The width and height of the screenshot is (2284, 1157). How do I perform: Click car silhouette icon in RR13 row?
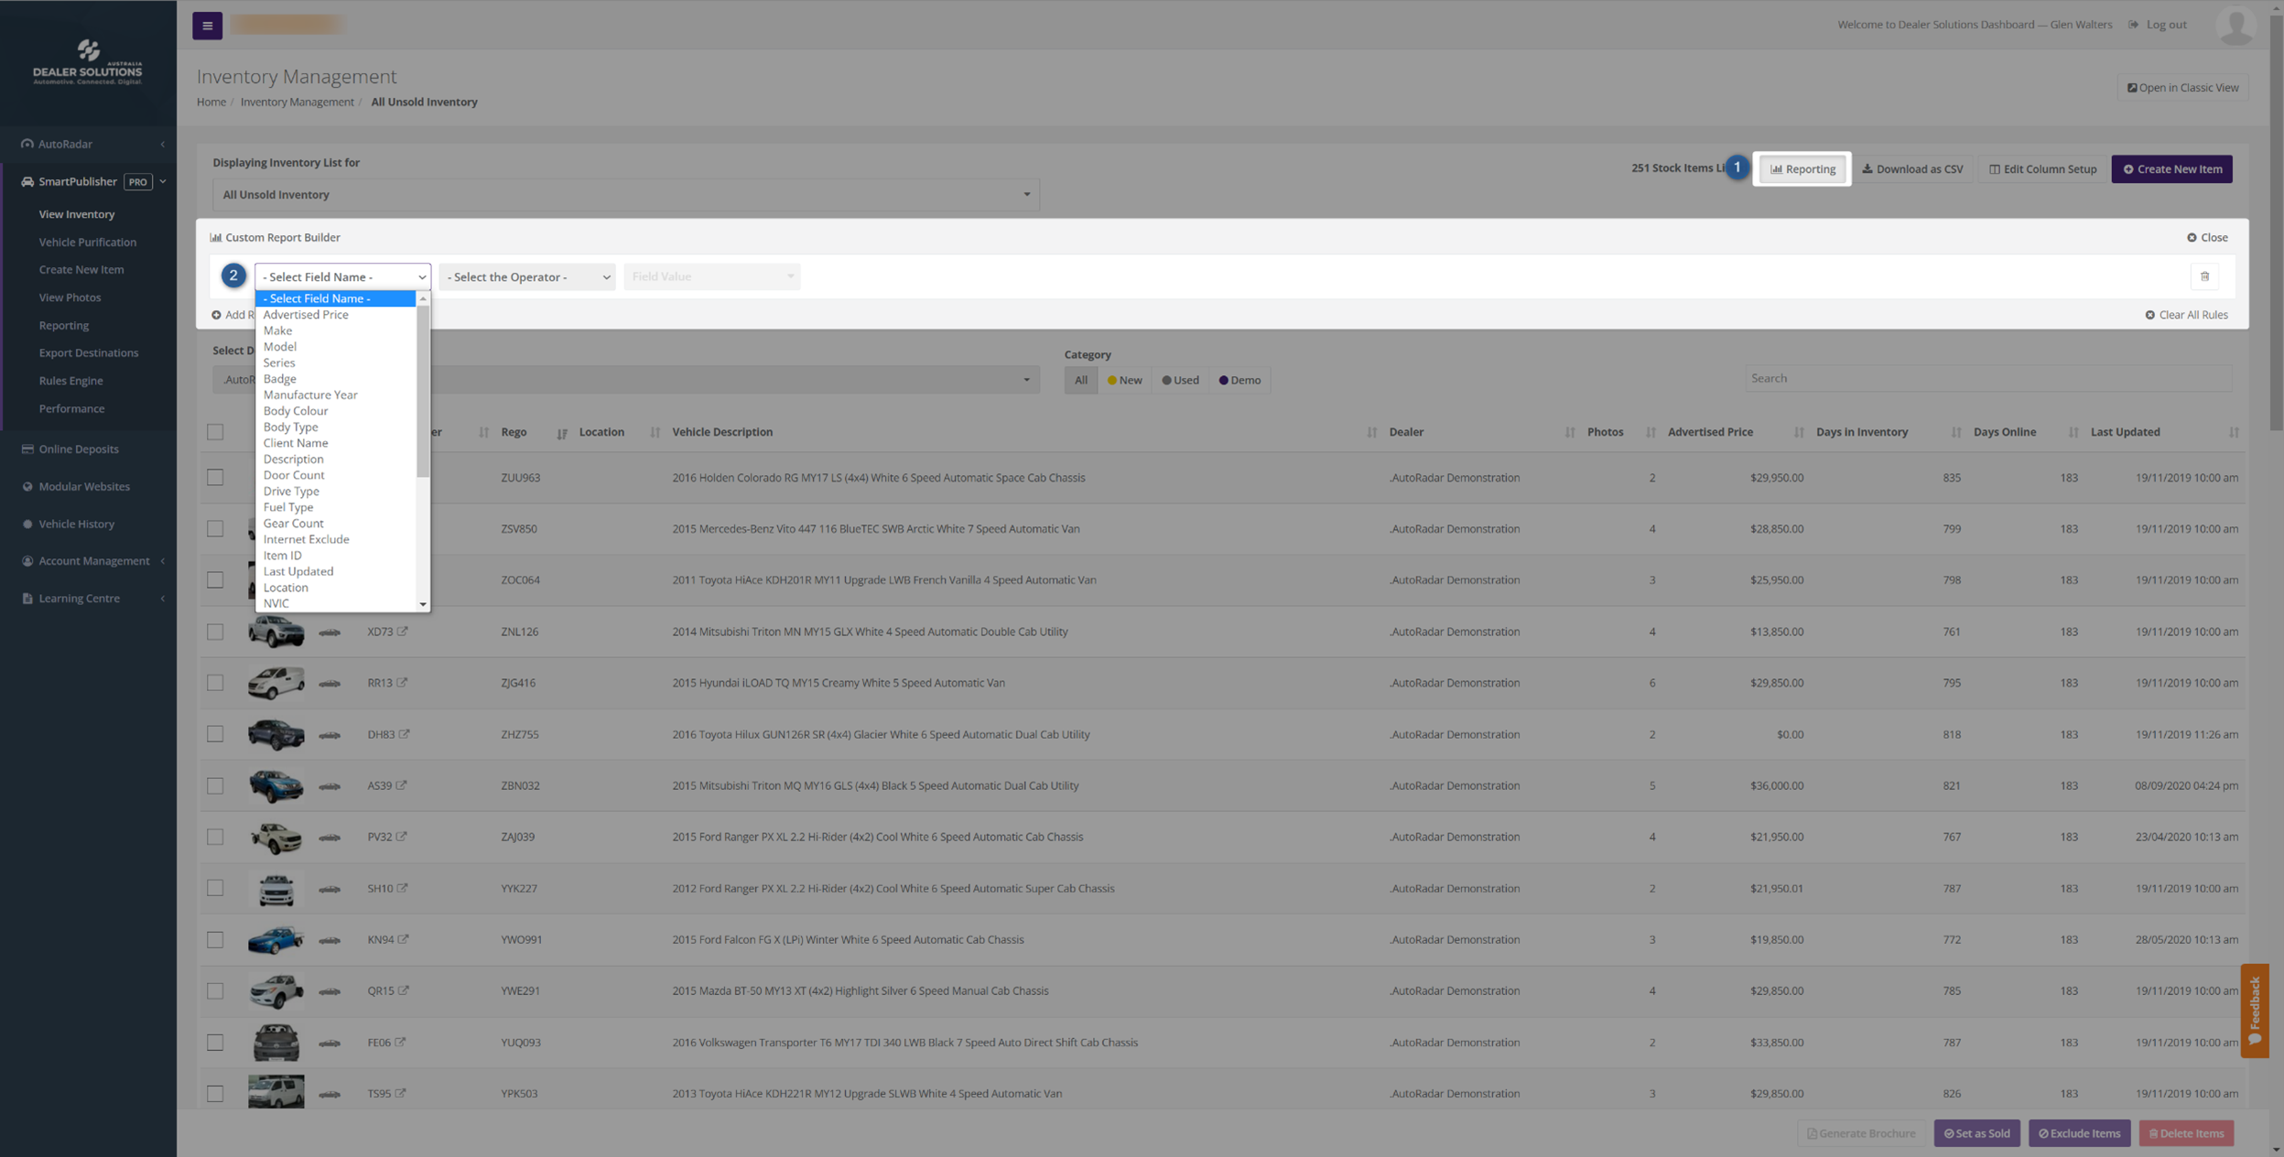330,684
